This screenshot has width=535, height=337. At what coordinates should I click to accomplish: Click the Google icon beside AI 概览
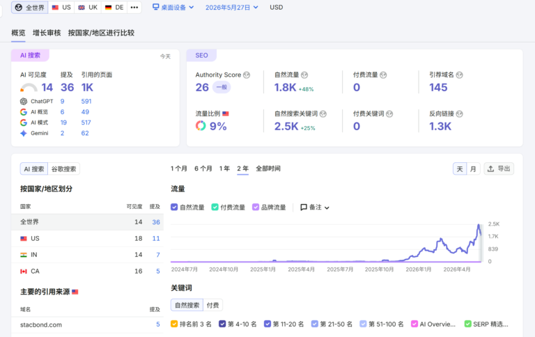tap(24, 112)
